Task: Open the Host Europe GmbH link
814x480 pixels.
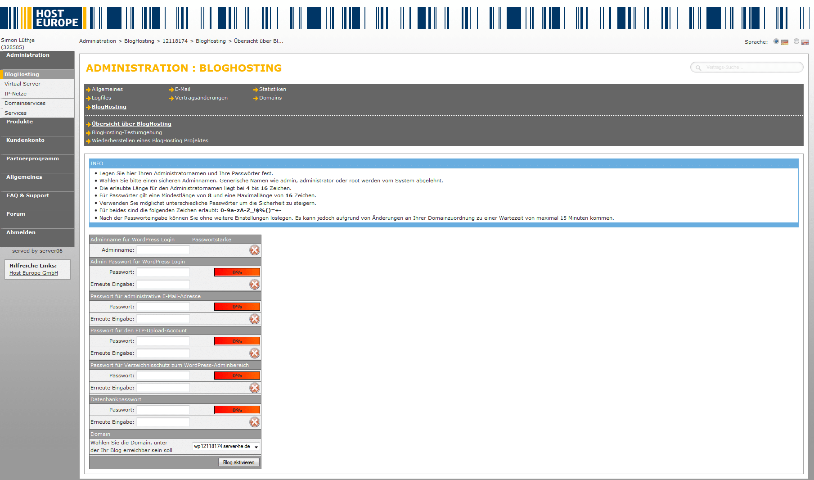Action: [34, 273]
